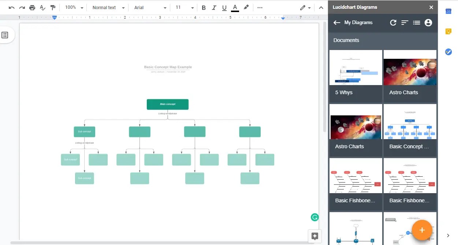Click the right indent marker on ruler
Image resolution: width=458 pixels, height=245 pixels.
tap(283, 18)
